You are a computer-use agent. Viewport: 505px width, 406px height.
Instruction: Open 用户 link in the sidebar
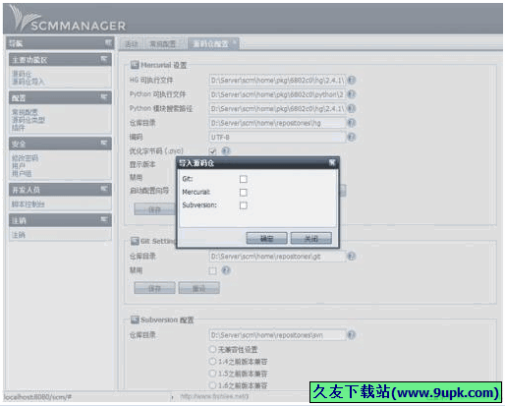(19, 166)
